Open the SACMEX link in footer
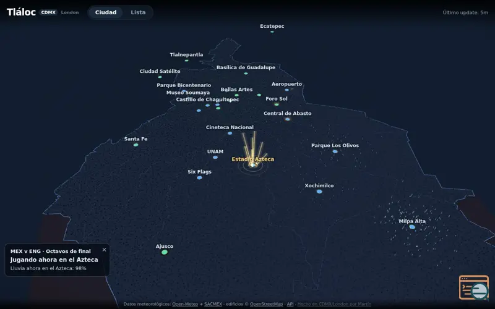Image resolution: width=495 pixels, height=309 pixels. 213,304
